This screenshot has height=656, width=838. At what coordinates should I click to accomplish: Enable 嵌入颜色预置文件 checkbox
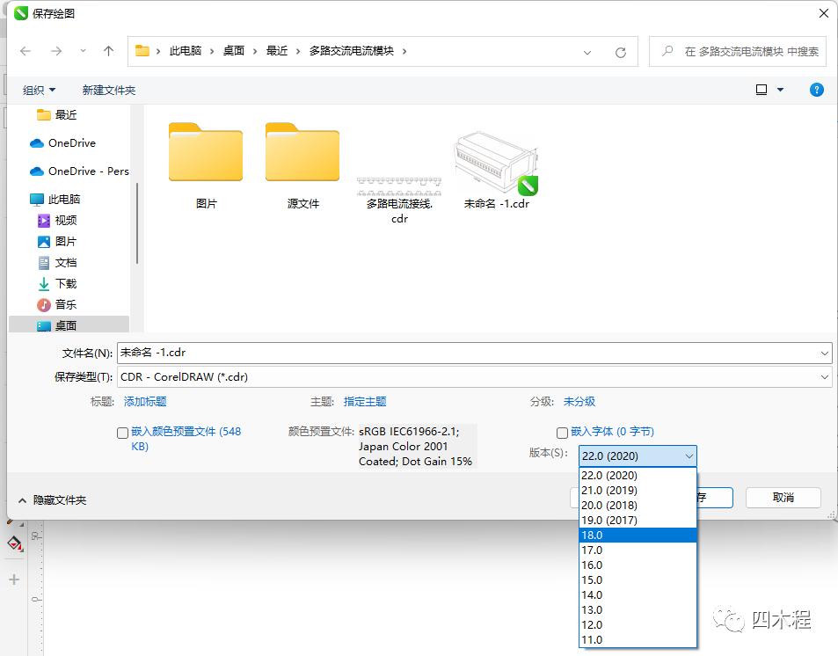[121, 432]
